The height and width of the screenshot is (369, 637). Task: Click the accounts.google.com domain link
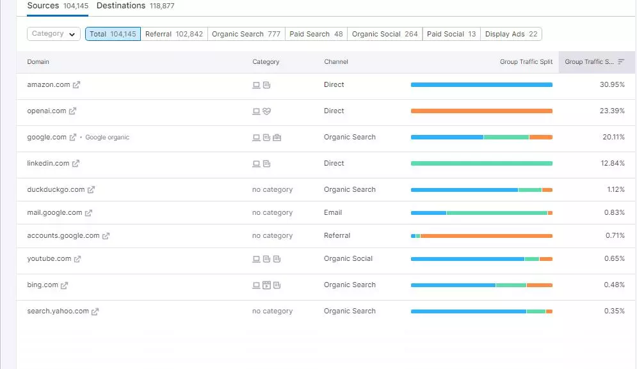63,235
